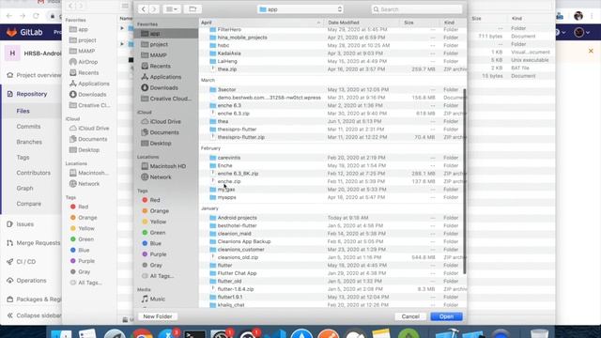Viewport: 601px width, 338px height.
Task: Open Branches under GitLab Repository
Action: tap(29, 142)
